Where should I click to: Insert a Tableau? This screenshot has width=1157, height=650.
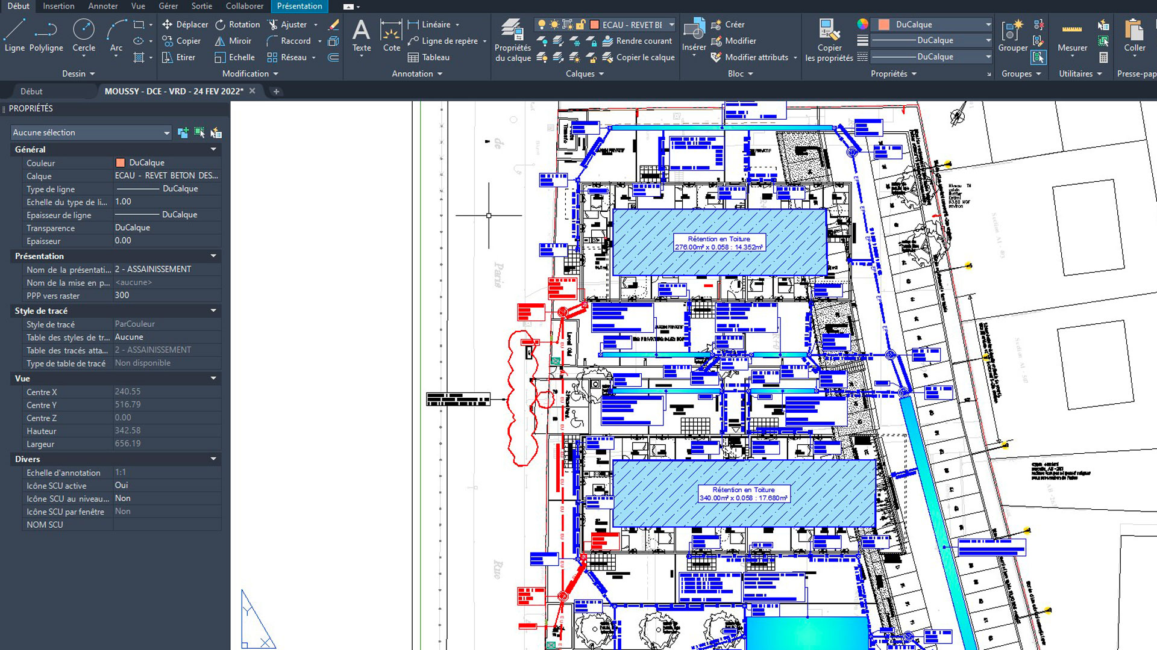tap(428, 57)
